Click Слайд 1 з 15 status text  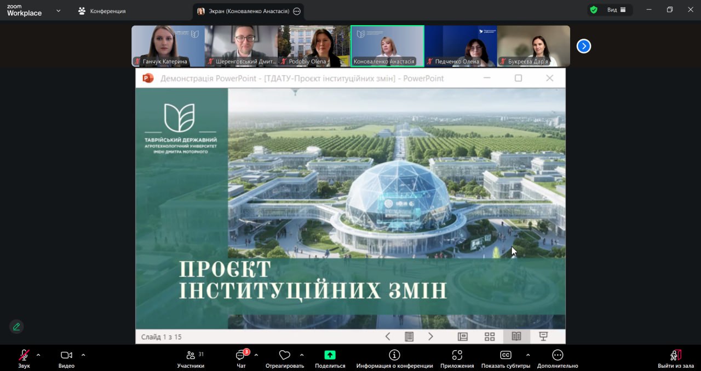click(x=161, y=337)
